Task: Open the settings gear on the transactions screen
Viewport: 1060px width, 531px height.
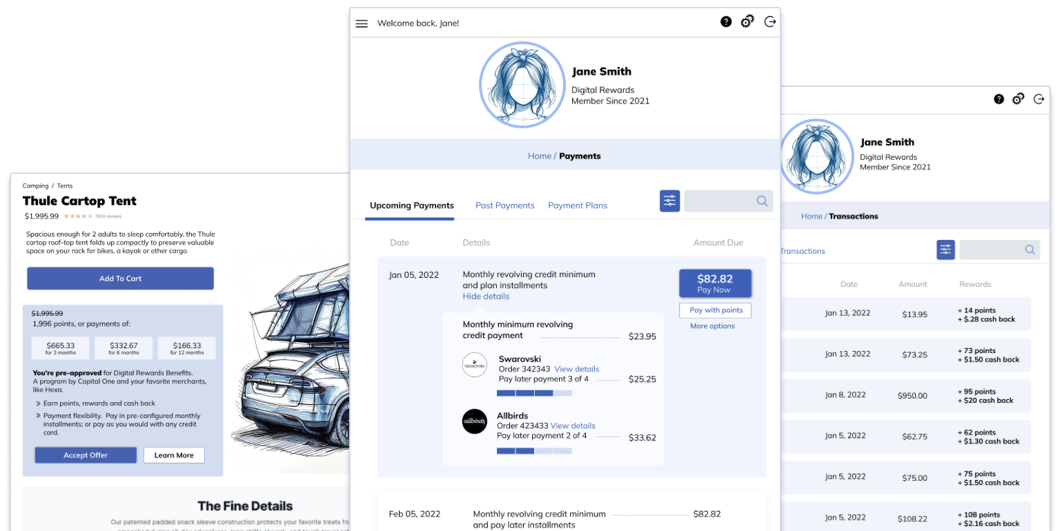Action: coord(1019,99)
